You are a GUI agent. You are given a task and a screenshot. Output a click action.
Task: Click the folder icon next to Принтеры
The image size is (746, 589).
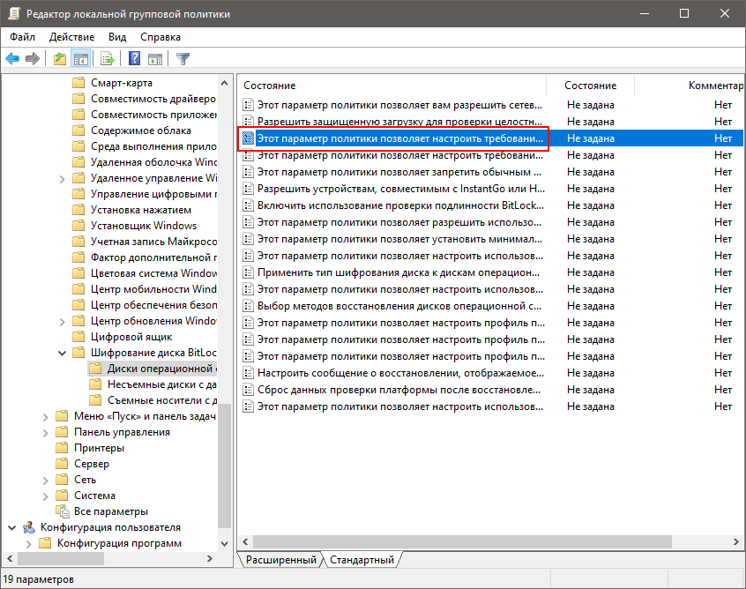pyautogui.click(x=62, y=448)
